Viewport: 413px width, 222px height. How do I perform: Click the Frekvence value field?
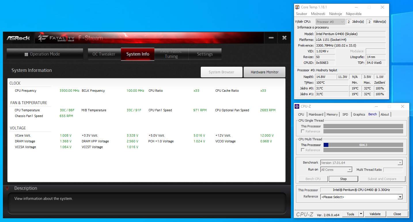pyautogui.click(x=350, y=45)
